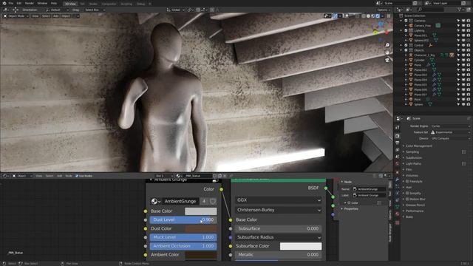The width and height of the screenshot is (473, 266).
Task: Select the Cylinder object in outliner
Action: [419, 60]
